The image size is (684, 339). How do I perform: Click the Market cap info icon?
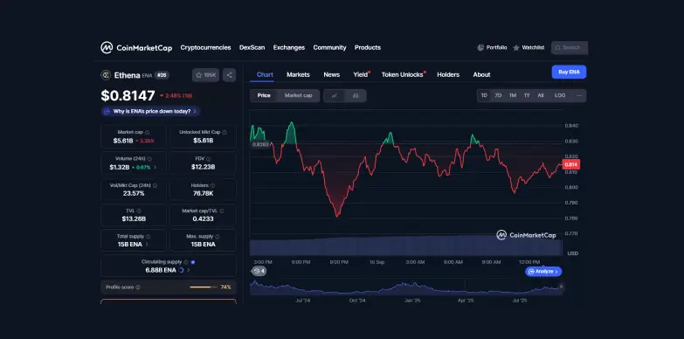click(x=147, y=132)
